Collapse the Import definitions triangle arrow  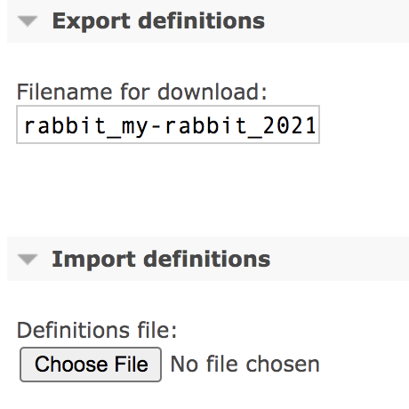pyautogui.click(x=28, y=260)
